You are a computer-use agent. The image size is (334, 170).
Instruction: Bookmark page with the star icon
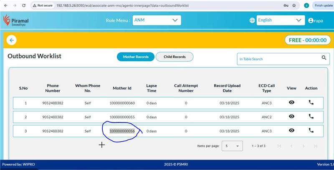[x=294, y=5]
